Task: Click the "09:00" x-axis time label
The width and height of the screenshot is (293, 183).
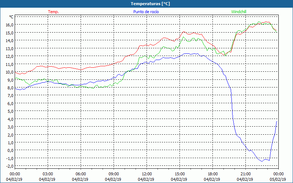Action: point(114,174)
